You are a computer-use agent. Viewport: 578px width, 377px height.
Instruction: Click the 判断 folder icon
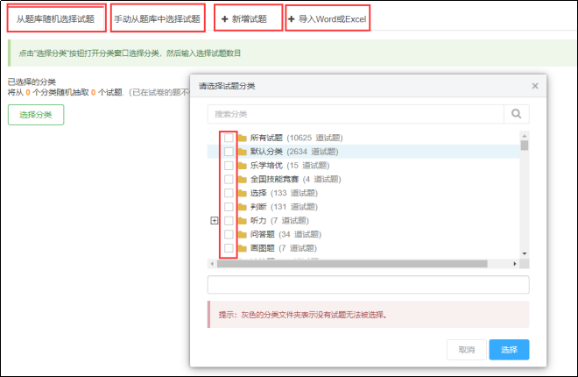click(243, 207)
